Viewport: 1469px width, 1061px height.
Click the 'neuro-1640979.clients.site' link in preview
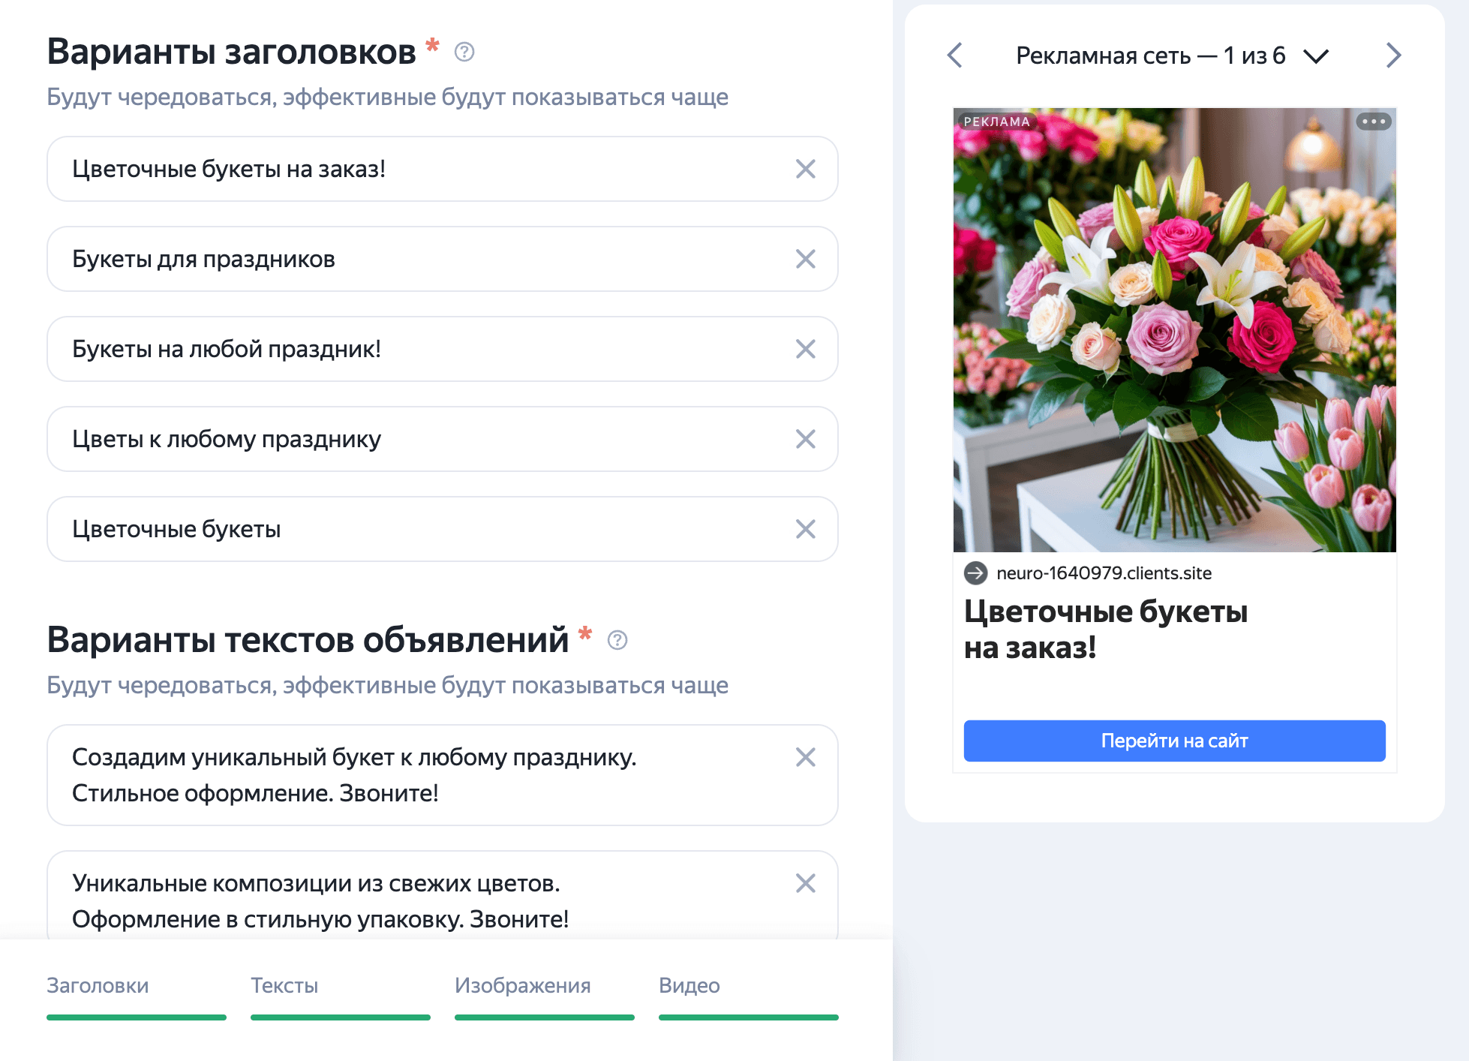point(1104,573)
